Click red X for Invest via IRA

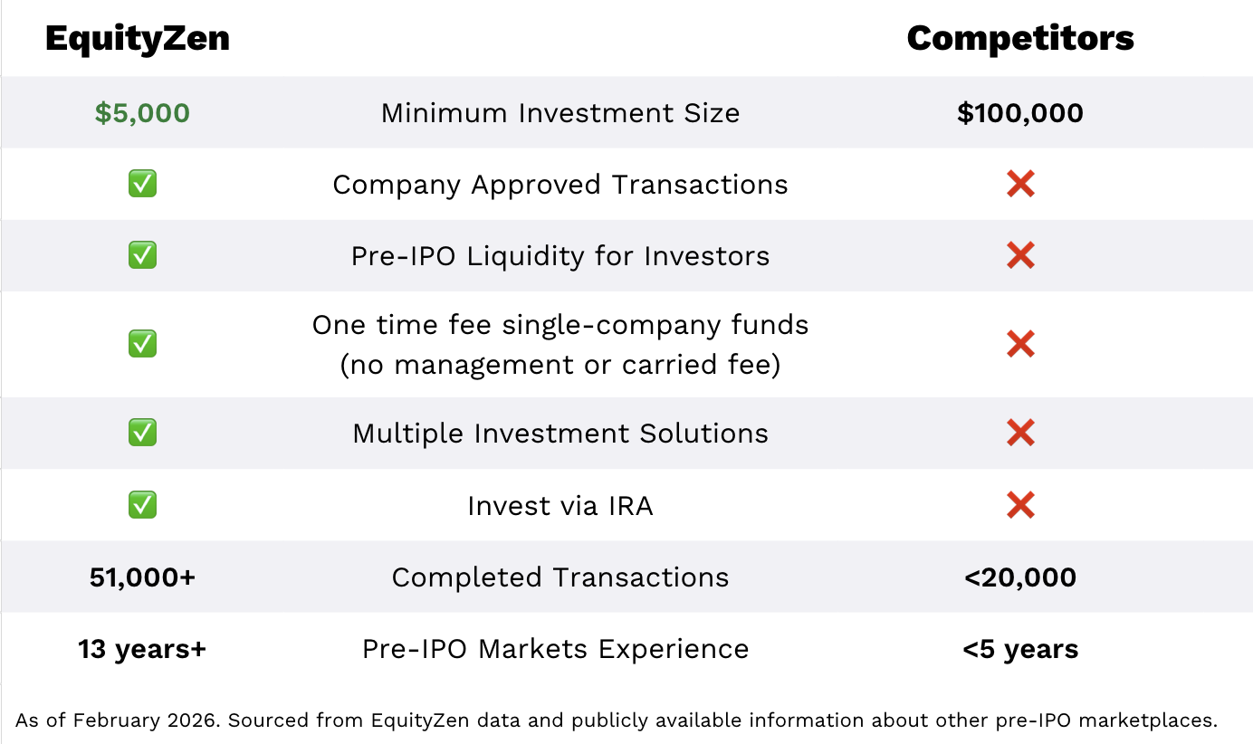click(x=1020, y=505)
